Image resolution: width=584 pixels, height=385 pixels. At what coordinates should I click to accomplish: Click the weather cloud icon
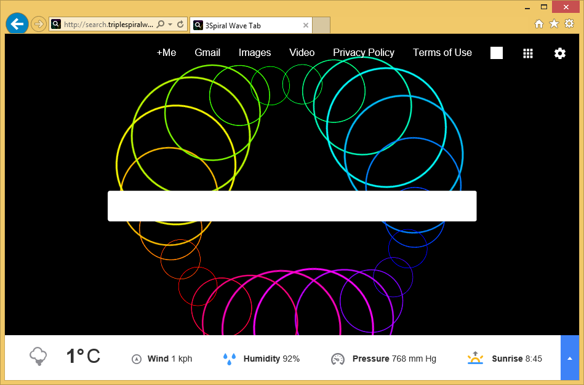click(38, 356)
